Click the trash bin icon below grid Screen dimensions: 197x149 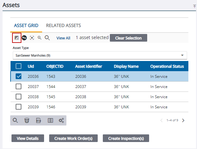click(27, 120)
